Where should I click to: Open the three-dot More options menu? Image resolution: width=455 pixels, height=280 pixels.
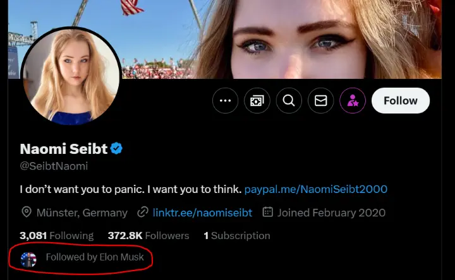[x=225, y=100]
